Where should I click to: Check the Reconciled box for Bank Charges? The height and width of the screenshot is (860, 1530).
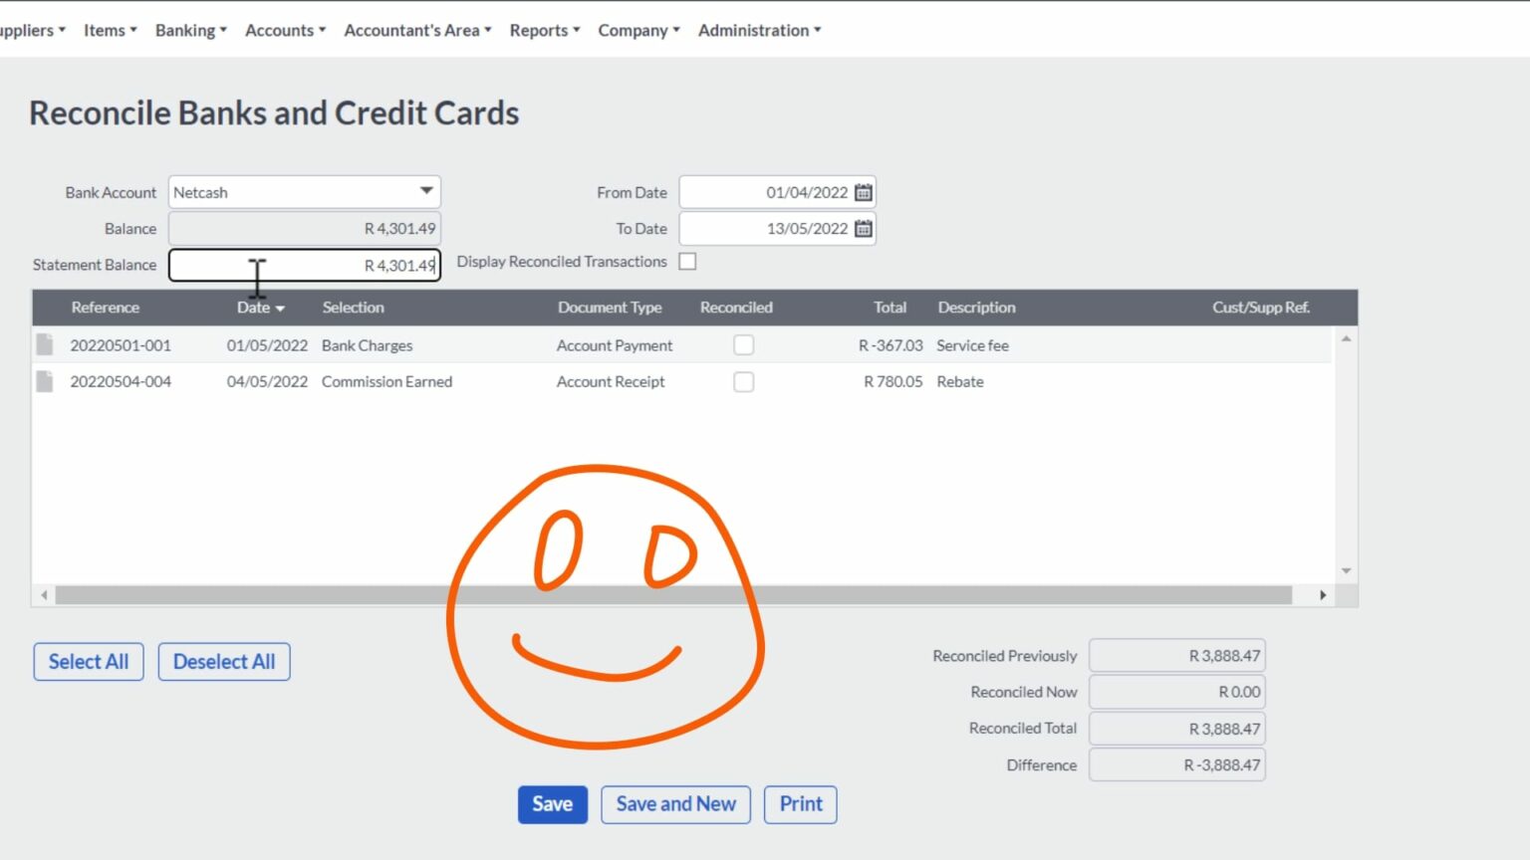coord(744,344)
